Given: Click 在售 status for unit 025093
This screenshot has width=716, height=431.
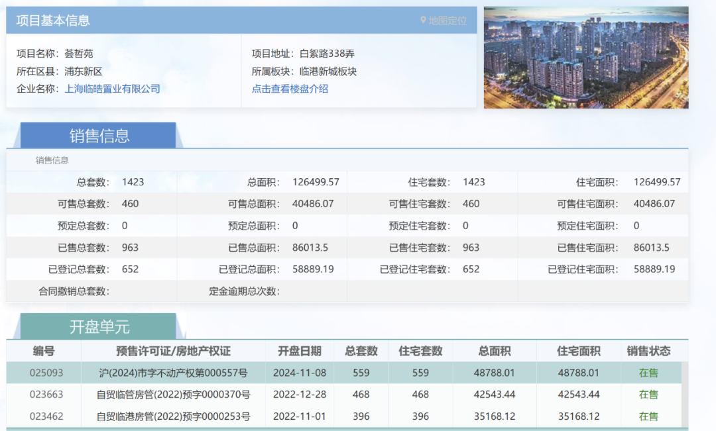Looking at the screenshot, I should (x=648, y=373).
